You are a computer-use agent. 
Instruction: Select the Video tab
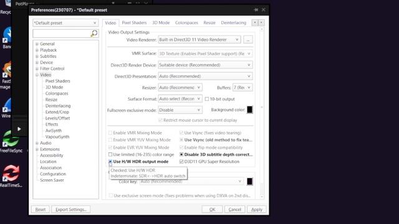[x=110, y=23]
